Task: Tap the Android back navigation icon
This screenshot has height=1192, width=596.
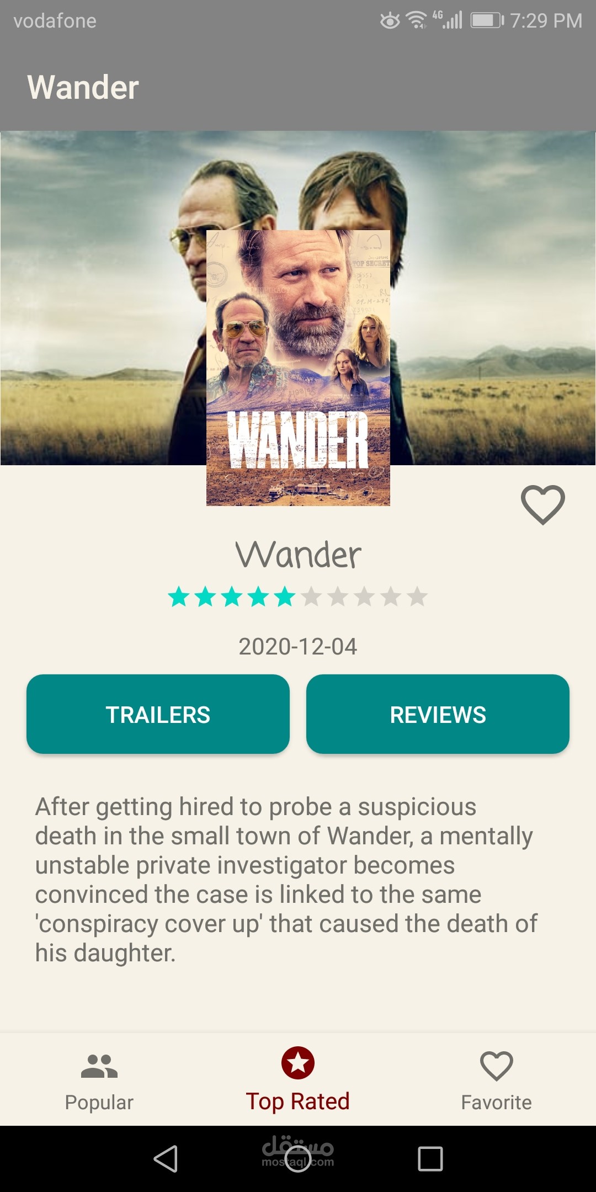Action: pos(166,1158)
